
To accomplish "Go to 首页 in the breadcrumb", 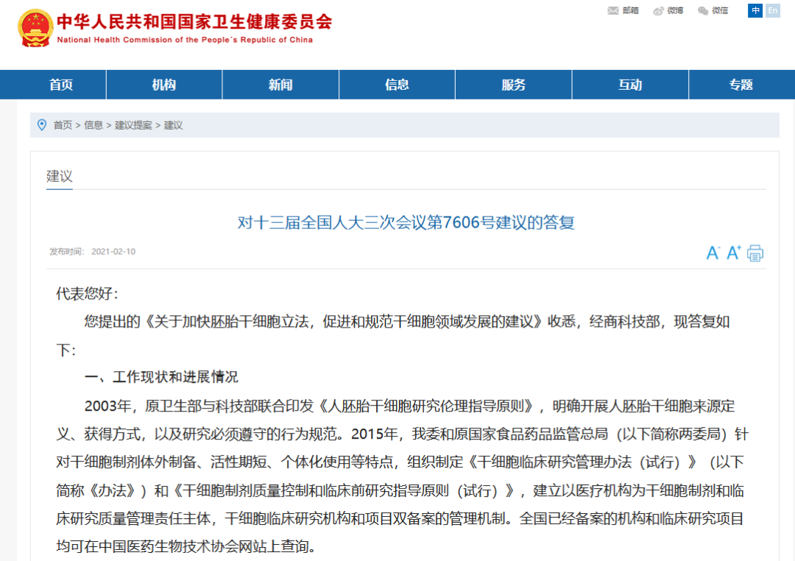I will (63, 125).
